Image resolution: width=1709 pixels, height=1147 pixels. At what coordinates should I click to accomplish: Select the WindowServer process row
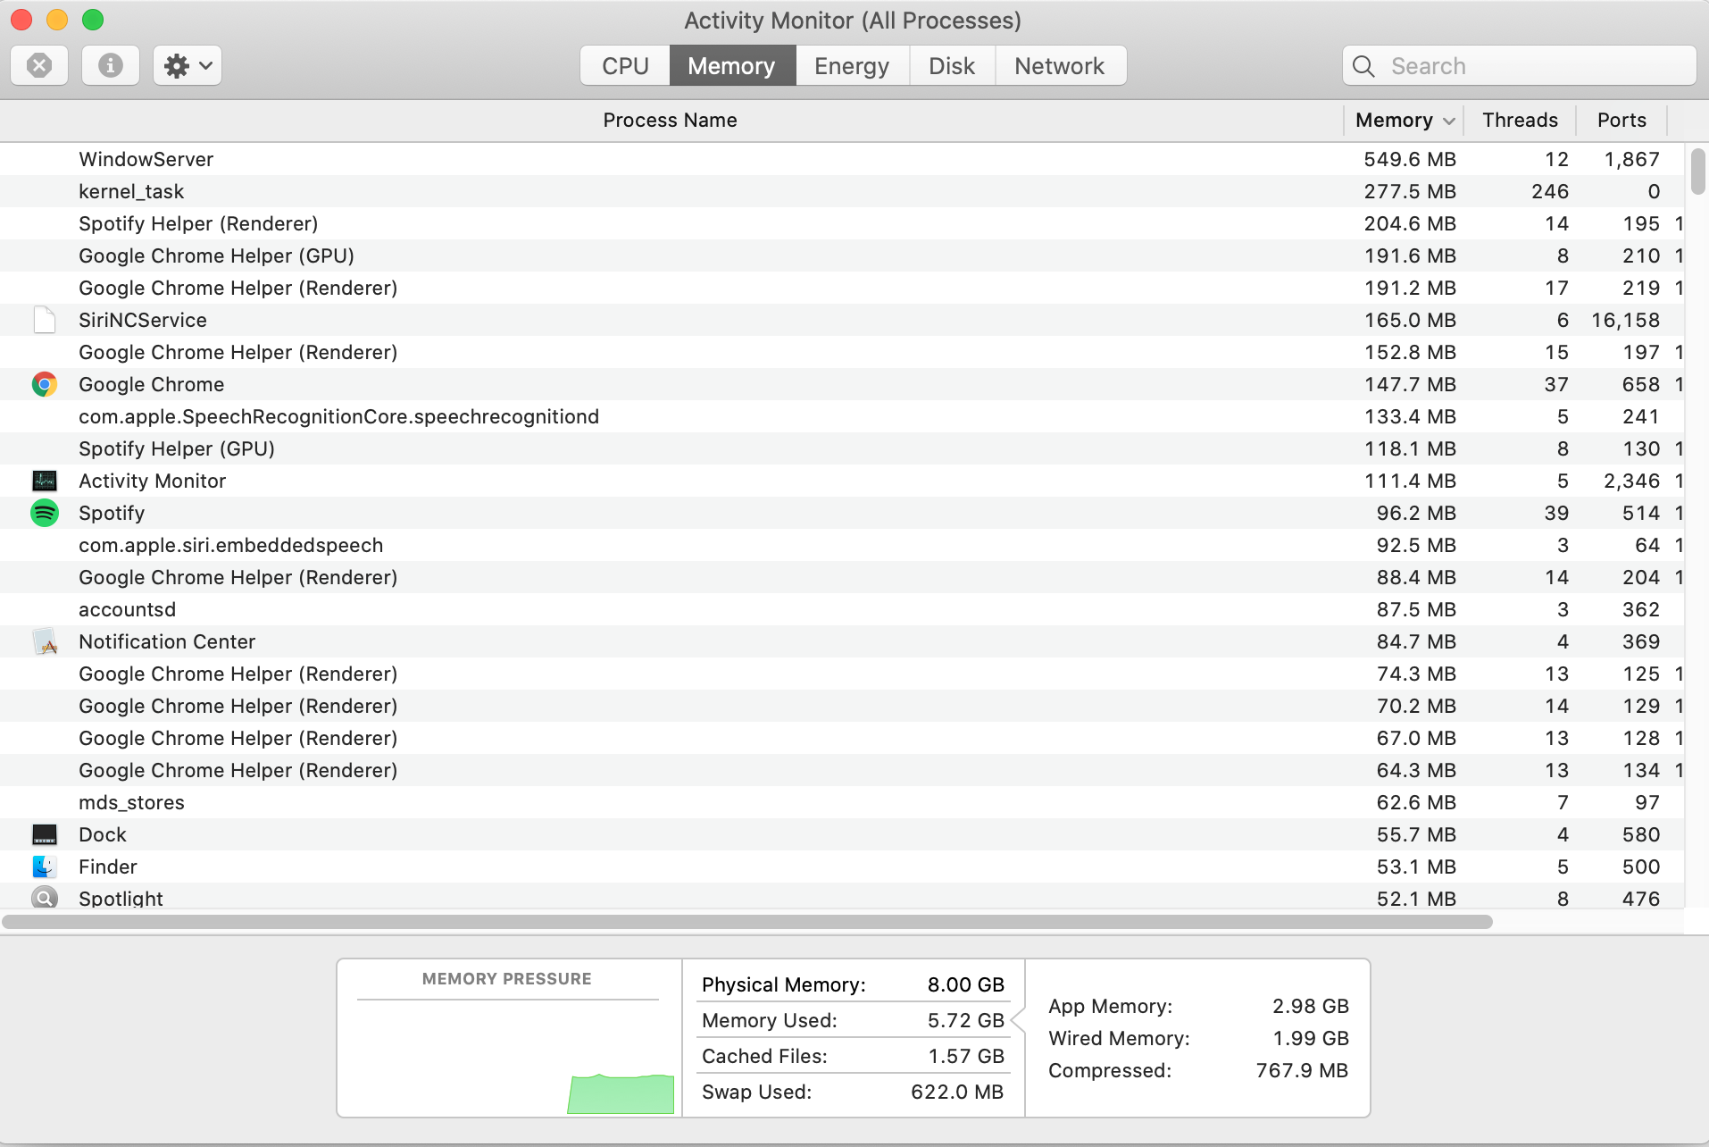[842, 159]
